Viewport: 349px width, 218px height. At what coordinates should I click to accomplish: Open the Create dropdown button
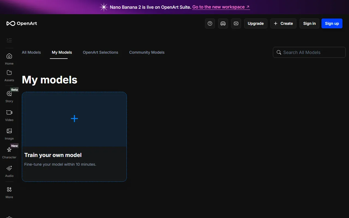tap(283, 23)
